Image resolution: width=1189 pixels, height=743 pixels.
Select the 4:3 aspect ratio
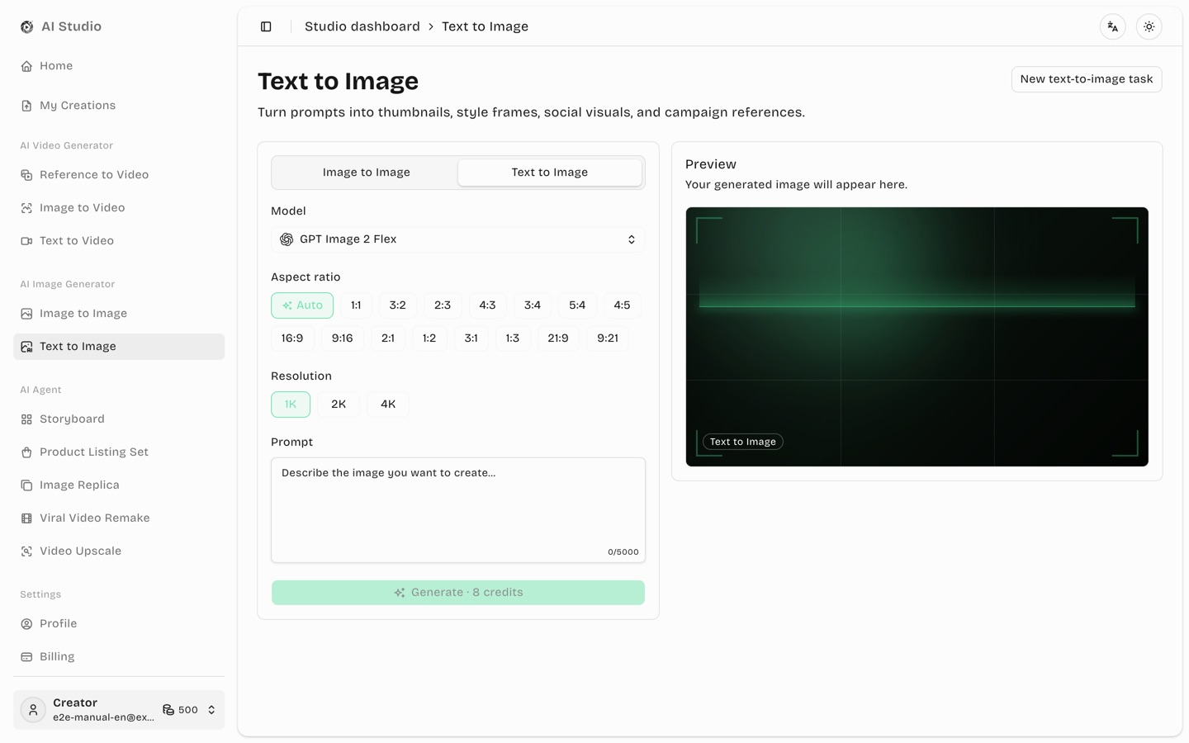488,305
